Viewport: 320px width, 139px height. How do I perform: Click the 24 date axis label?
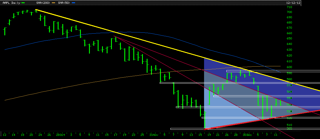pyautogui.click(x=40, y=135)
